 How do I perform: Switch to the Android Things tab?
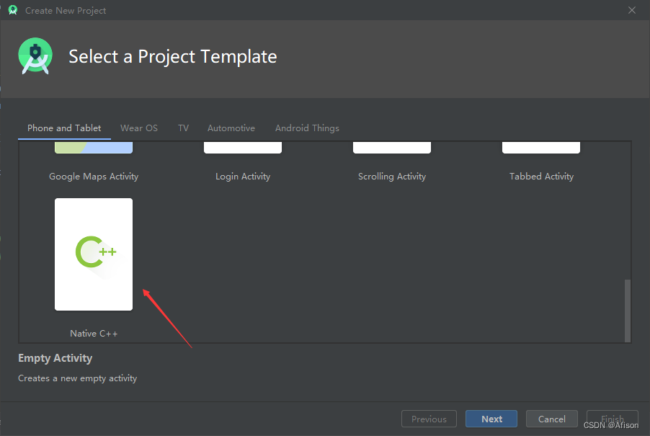click(307, 128)
